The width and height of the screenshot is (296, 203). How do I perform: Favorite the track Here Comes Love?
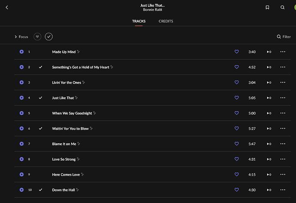[236, 174]
